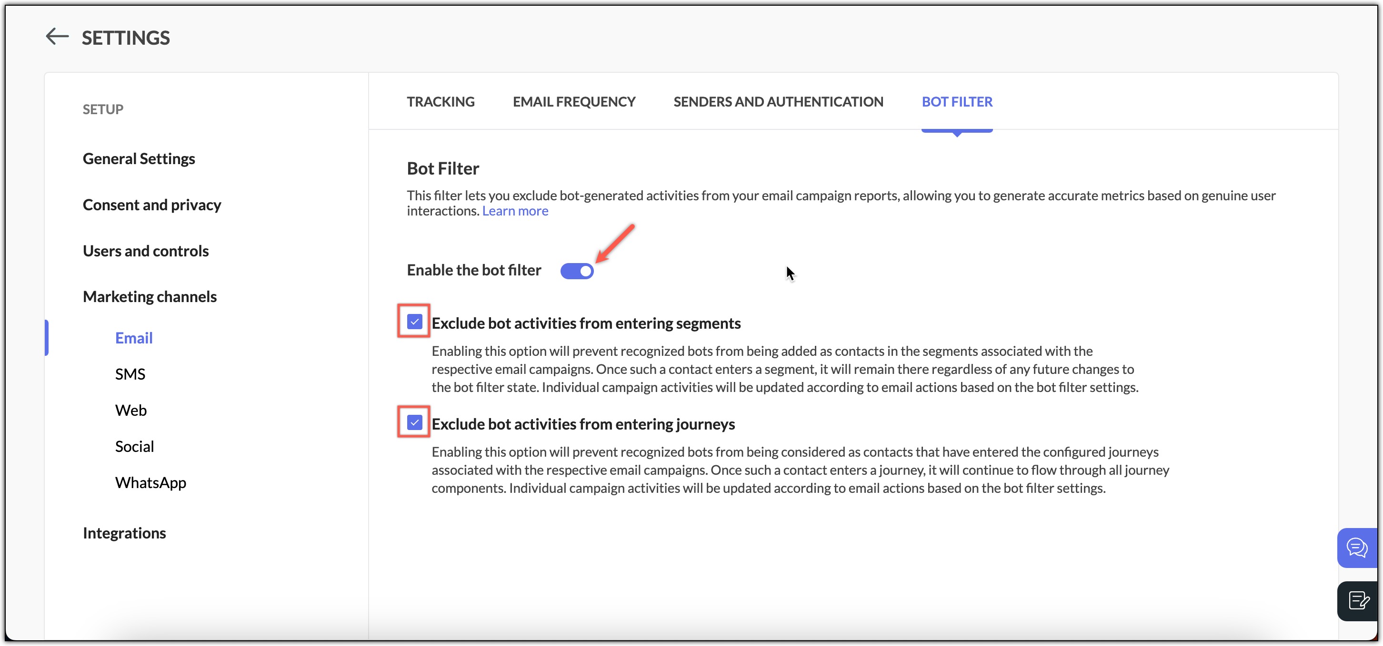Select Social under Marketing channels

pos(135,447)
